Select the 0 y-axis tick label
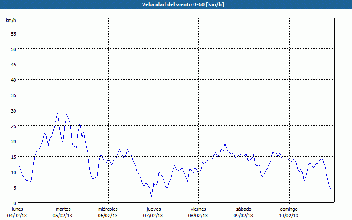Image resolution: width=352 pixels, height=220 pixels. [x=15, y=203]
